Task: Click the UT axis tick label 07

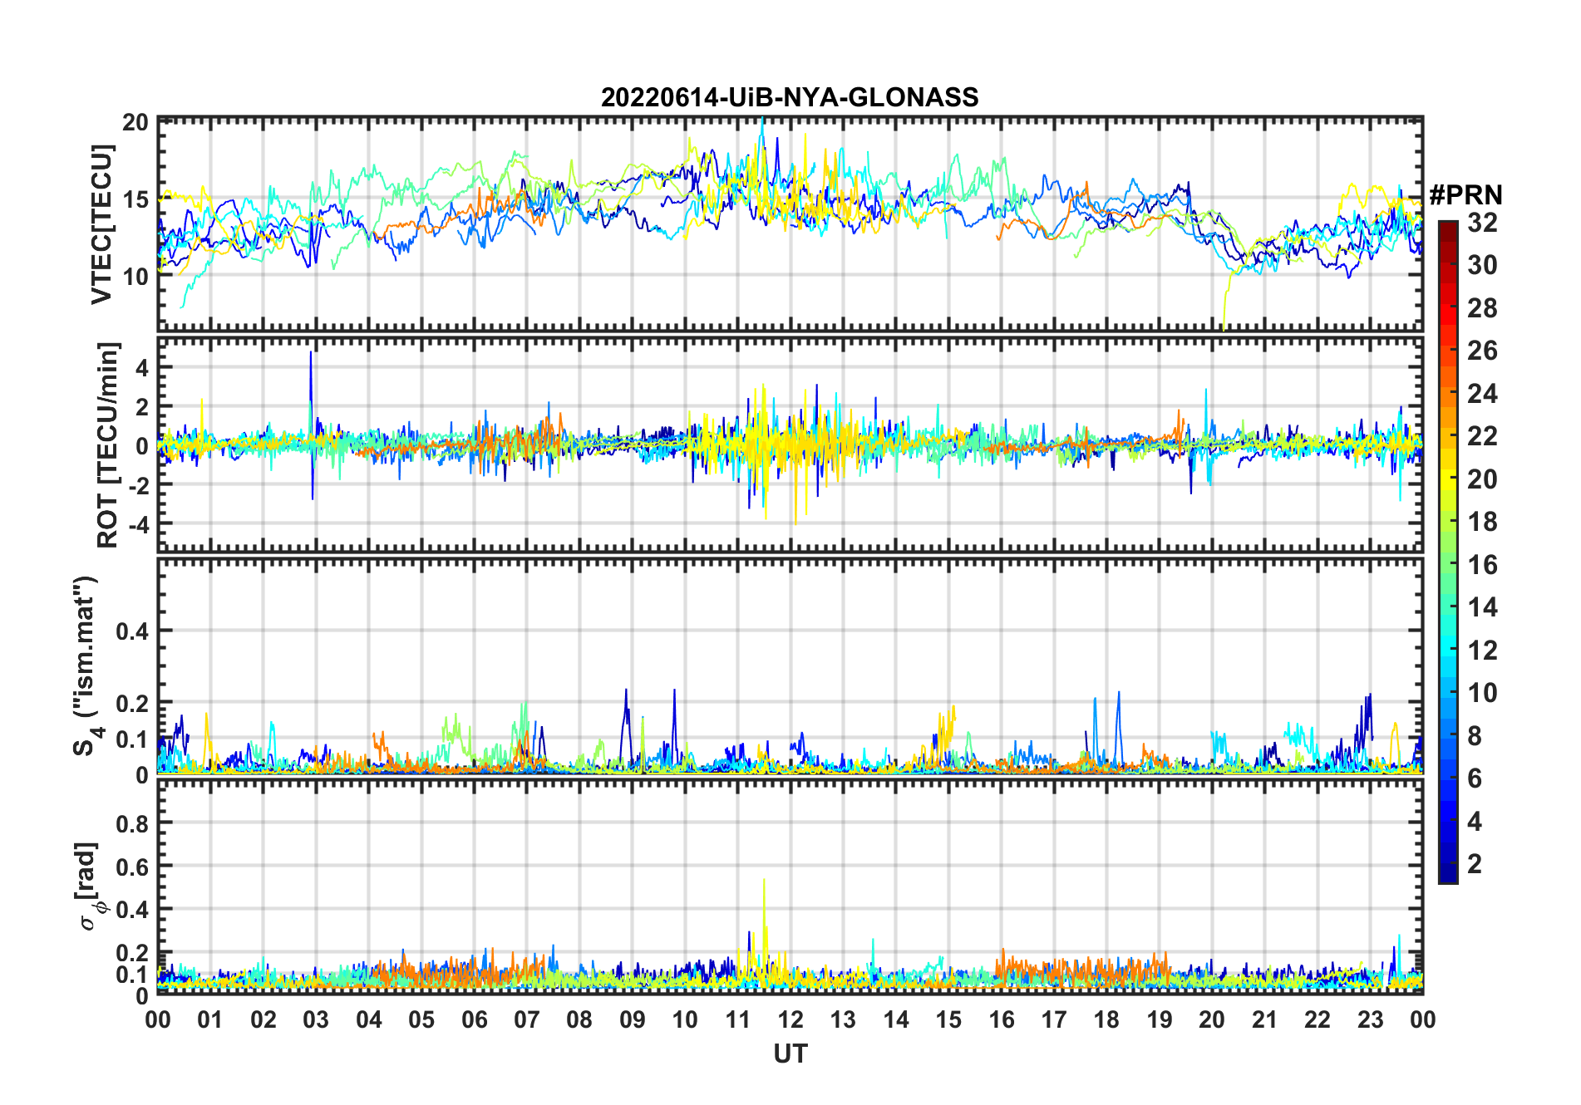Action: pyautogui.click(x=527, y=1020)
